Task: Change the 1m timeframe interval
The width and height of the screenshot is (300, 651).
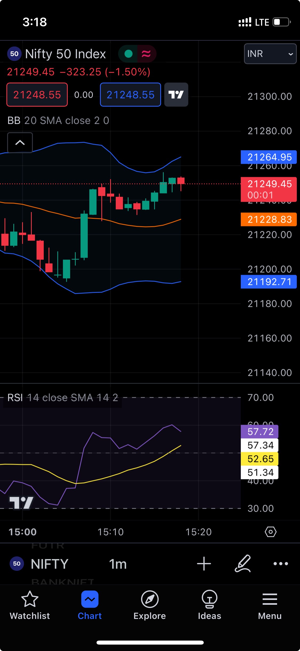Action: click(118, 564)
